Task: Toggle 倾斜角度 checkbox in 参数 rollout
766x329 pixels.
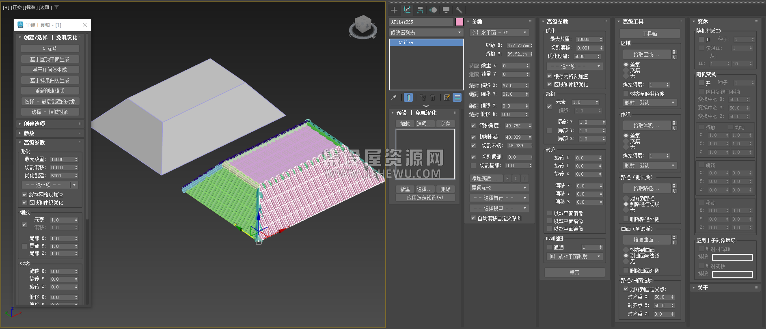Action: tap(473, 126)
